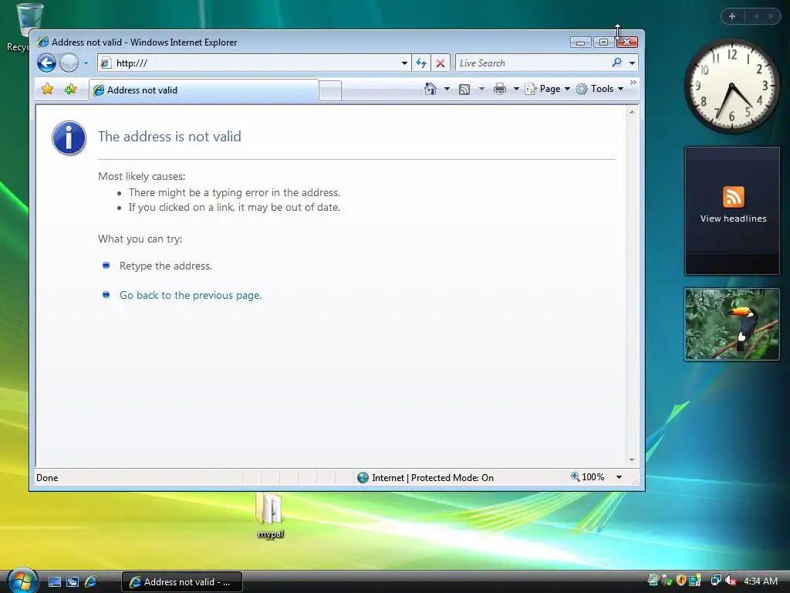Open the Windows Start orb
This screenshot has width=790, height=593.
pyautogui.click(x=22, y=580)
